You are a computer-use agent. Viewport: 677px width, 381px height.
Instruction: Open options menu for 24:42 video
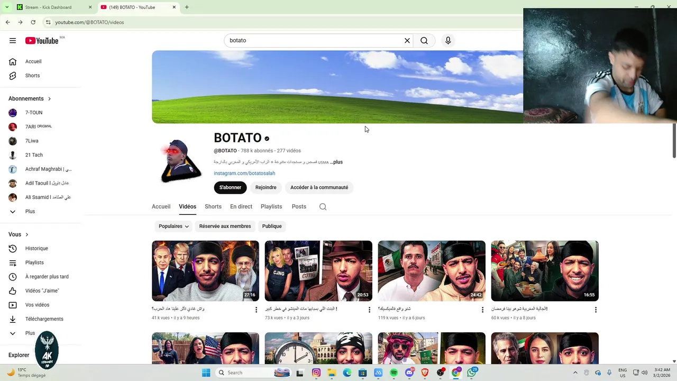coord(482,310)
